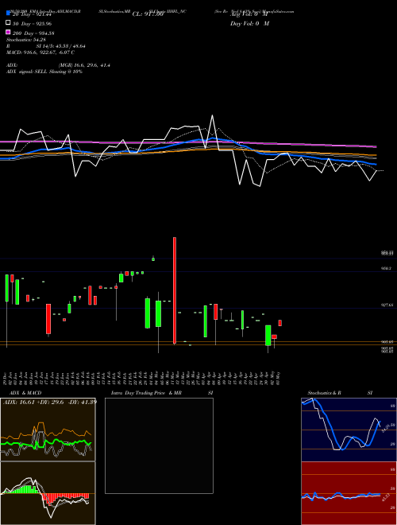Image resolution: width=397 pixels, height=525 pixels.
Task: Click the 'Avg Vol: 0 M' text
Action: click(249, 14)
